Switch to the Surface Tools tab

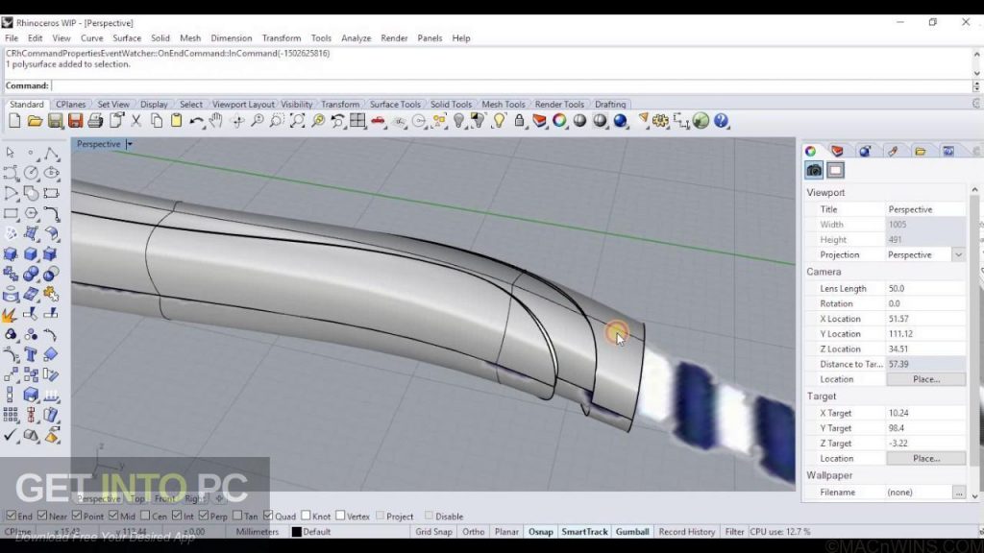click(x=395, y=104)
